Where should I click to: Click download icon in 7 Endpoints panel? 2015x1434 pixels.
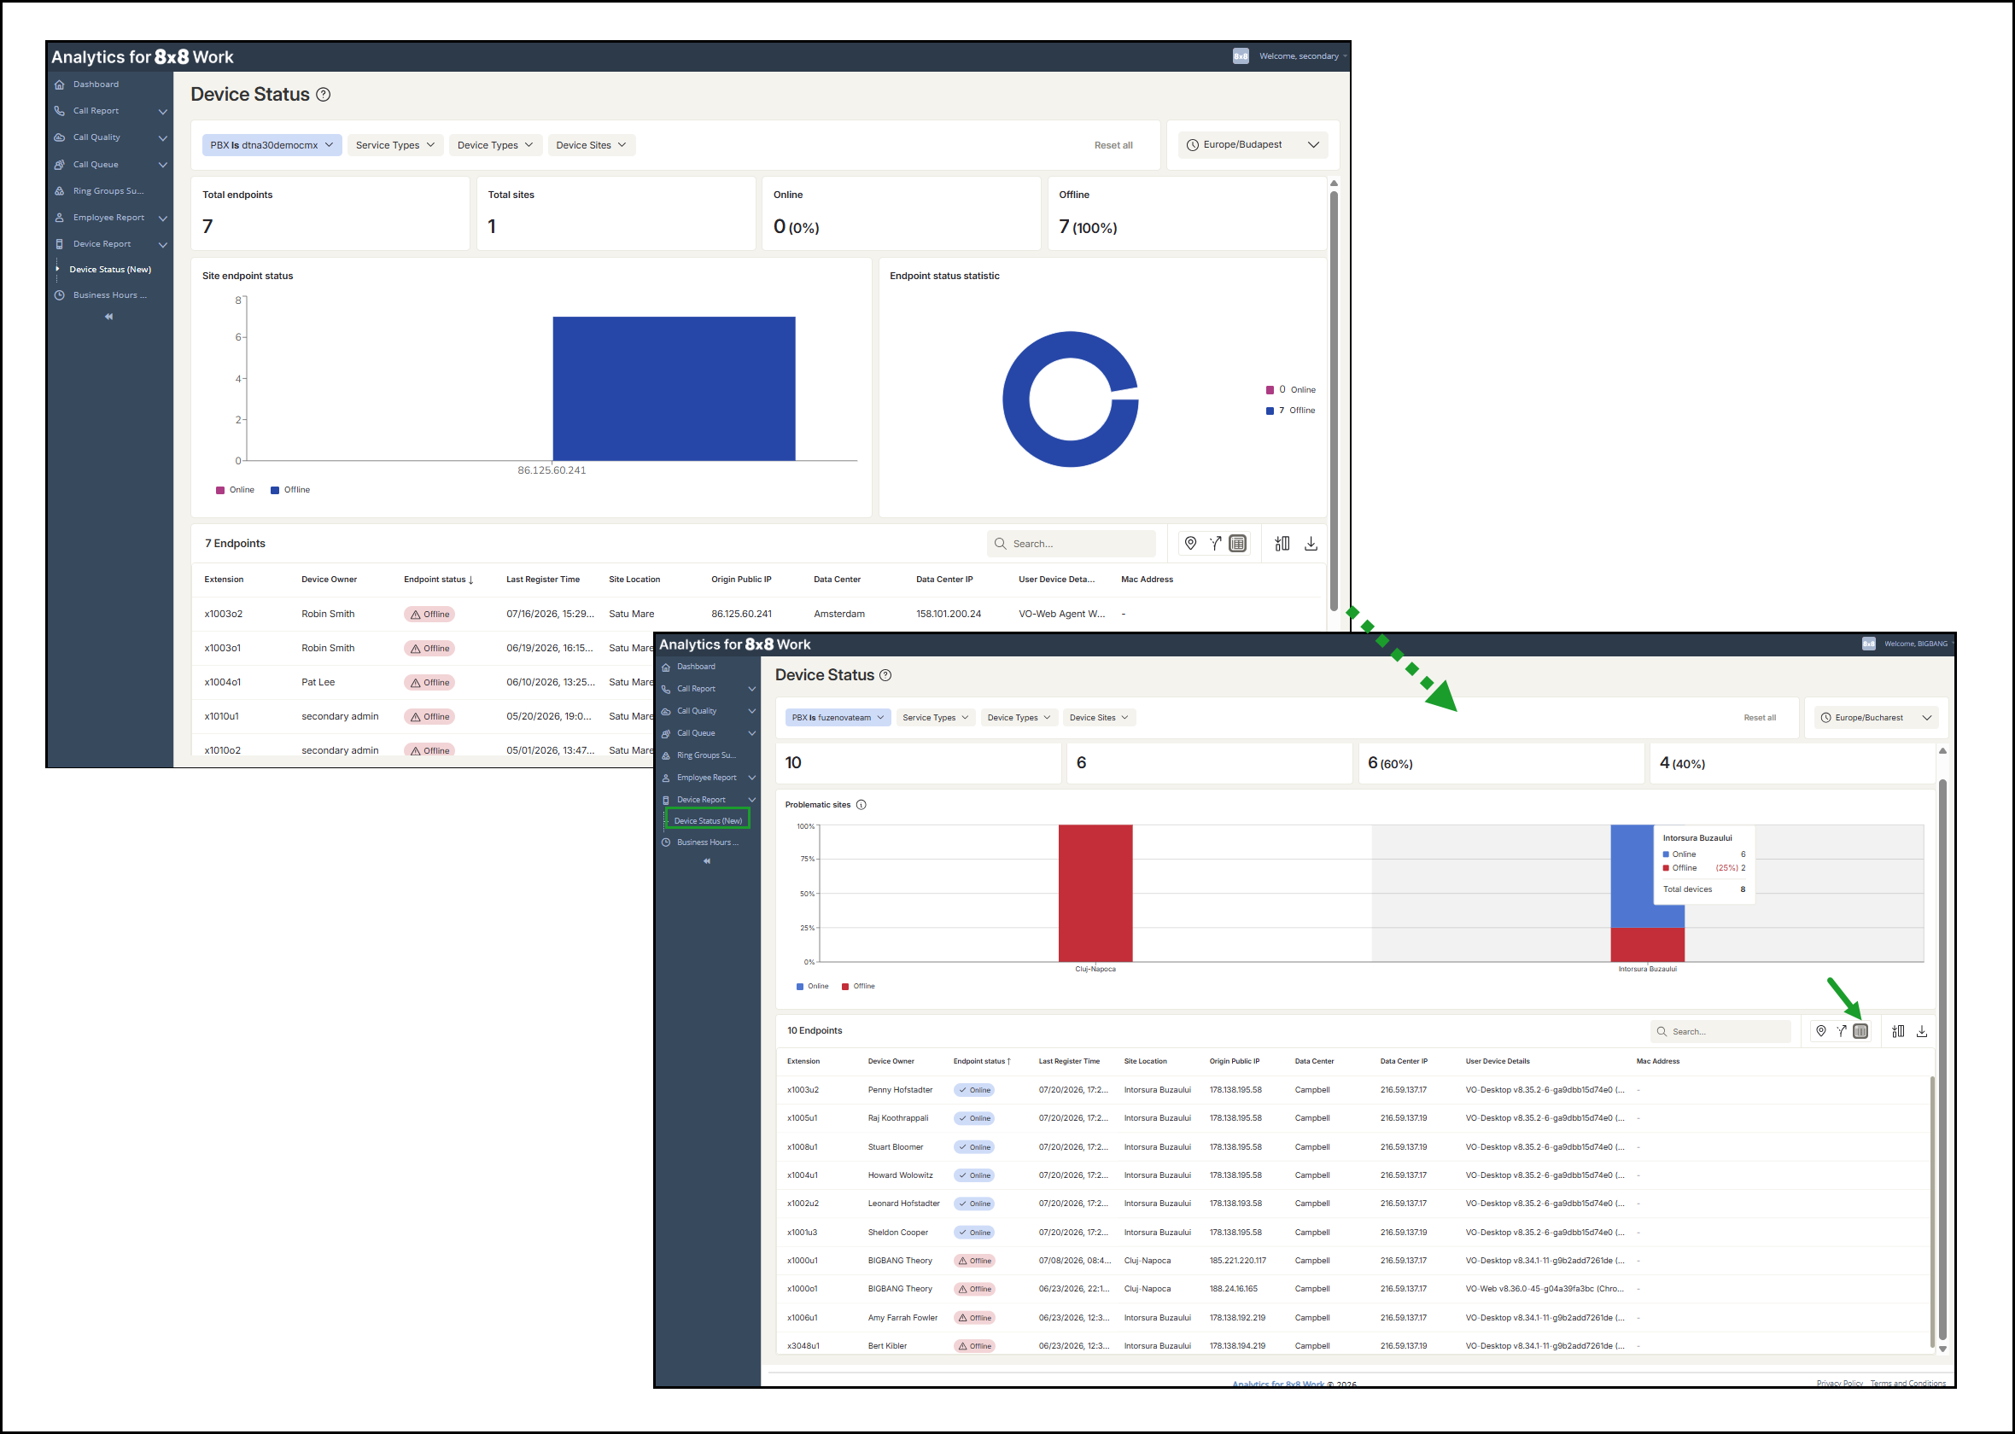coord(1311,543)
